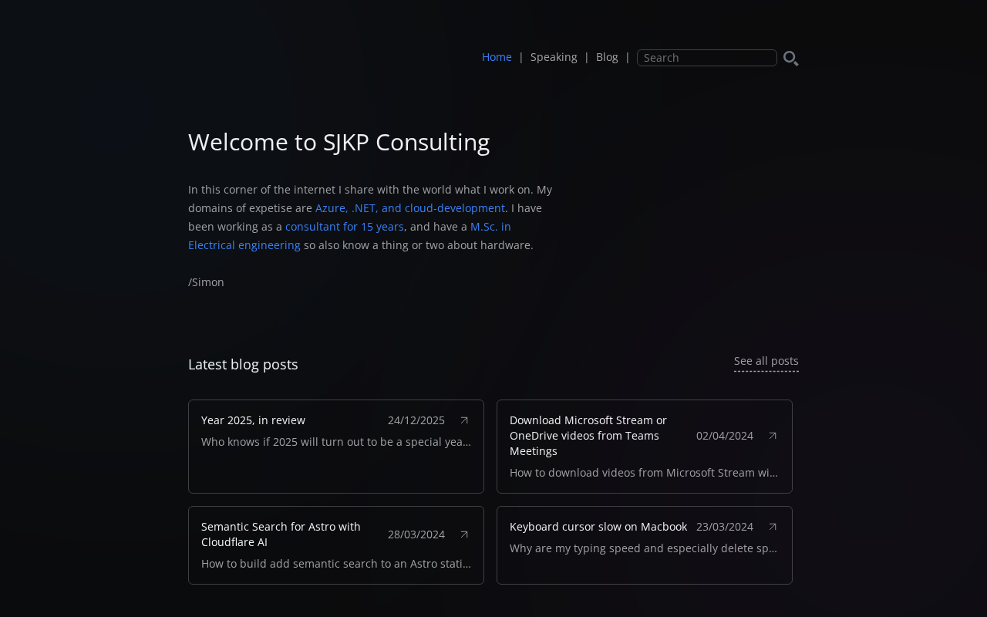Screen dimensions: 987x617
Task: Click arrow icon on Keyboard cursor card
Action: tap(773, 527)
